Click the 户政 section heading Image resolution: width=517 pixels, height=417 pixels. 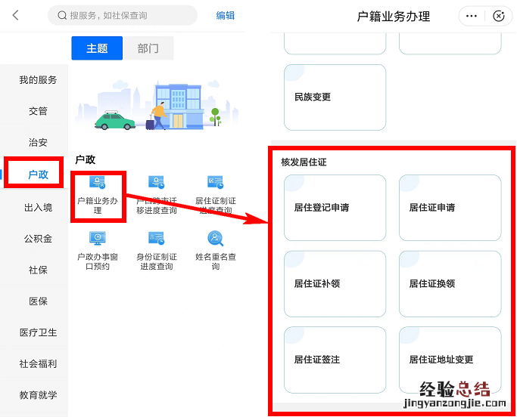coord(86,159)
